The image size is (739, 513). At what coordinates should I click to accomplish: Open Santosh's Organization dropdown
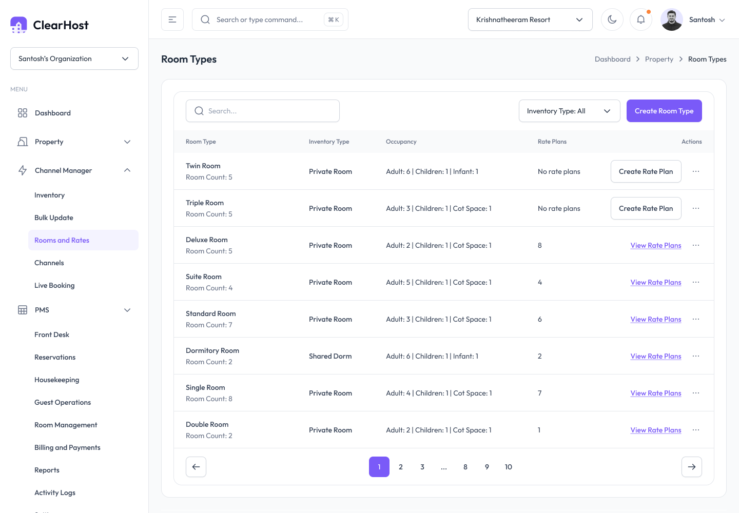[x=74, y=58]
